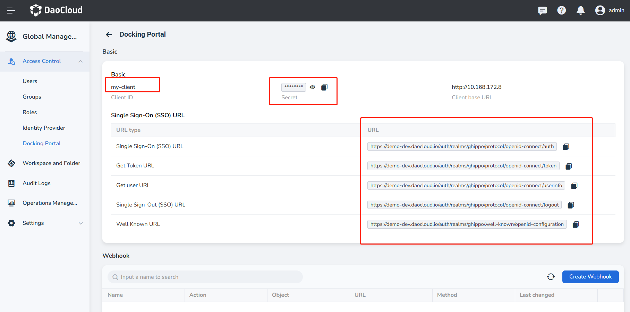Open the Identity Provider page
The width and height of the screenshot is (630, 312).
coord(44,128)
